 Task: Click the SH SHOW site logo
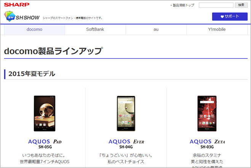[22, 16]
